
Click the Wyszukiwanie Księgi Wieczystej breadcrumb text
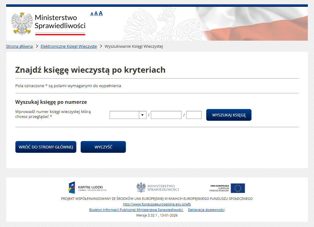(x=134, y=46)
